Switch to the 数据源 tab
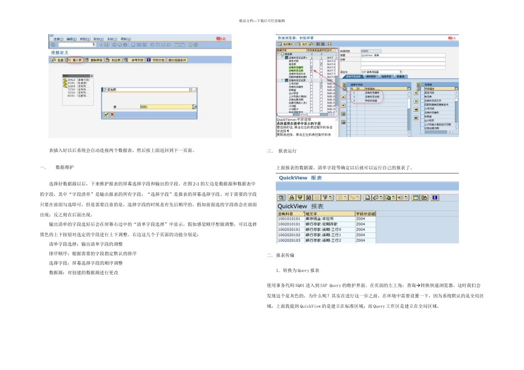 (400, 77)
